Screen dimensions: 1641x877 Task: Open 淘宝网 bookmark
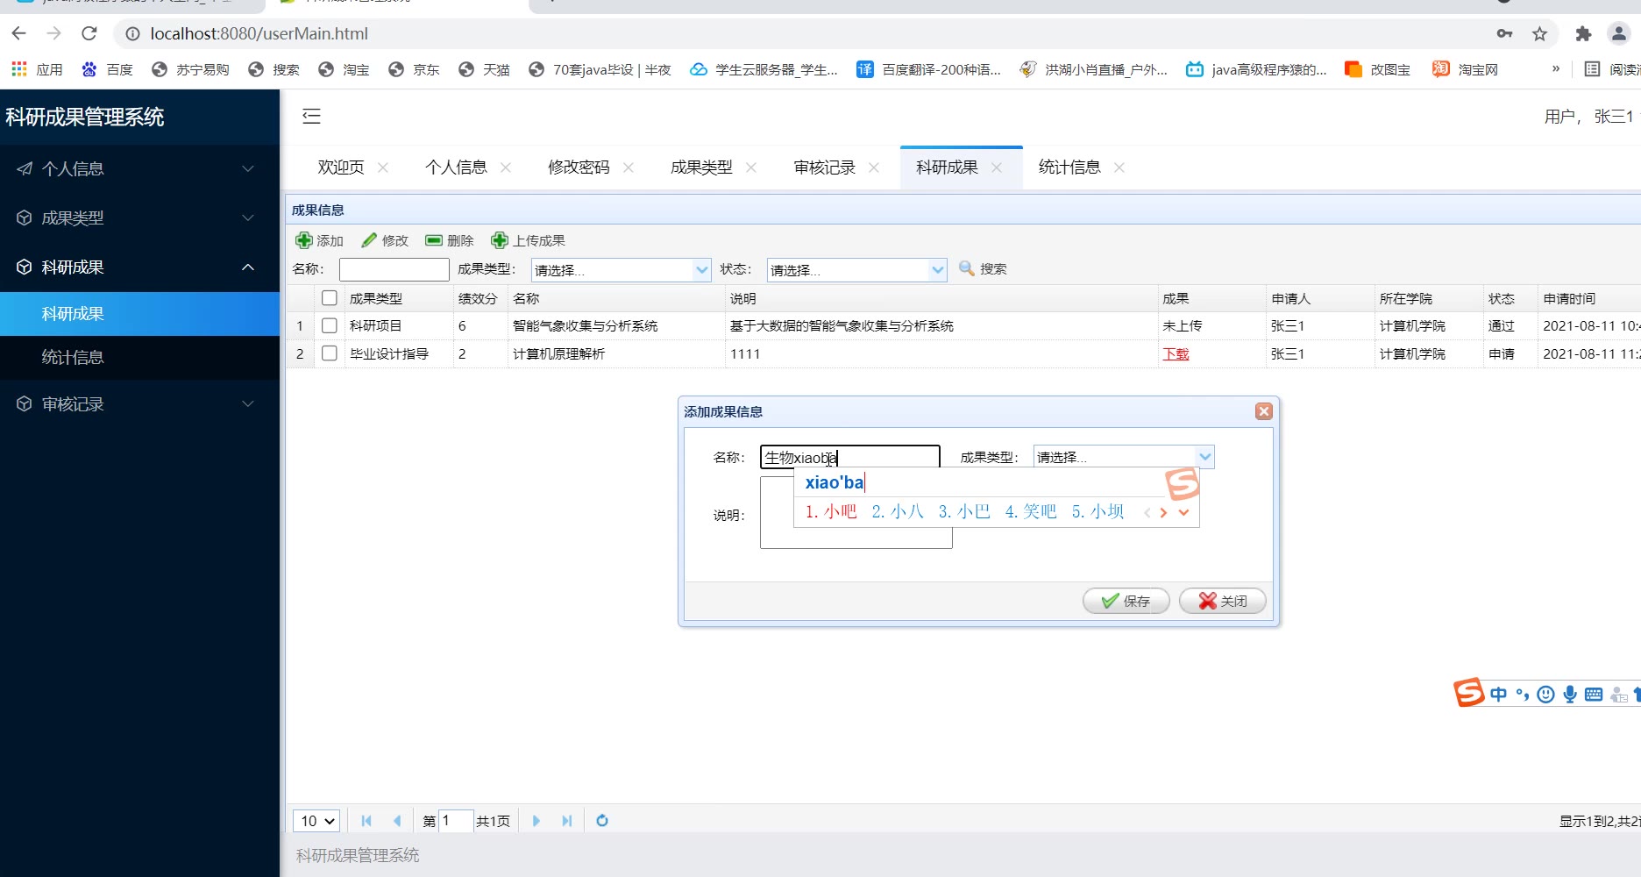tap(1466, 69)
